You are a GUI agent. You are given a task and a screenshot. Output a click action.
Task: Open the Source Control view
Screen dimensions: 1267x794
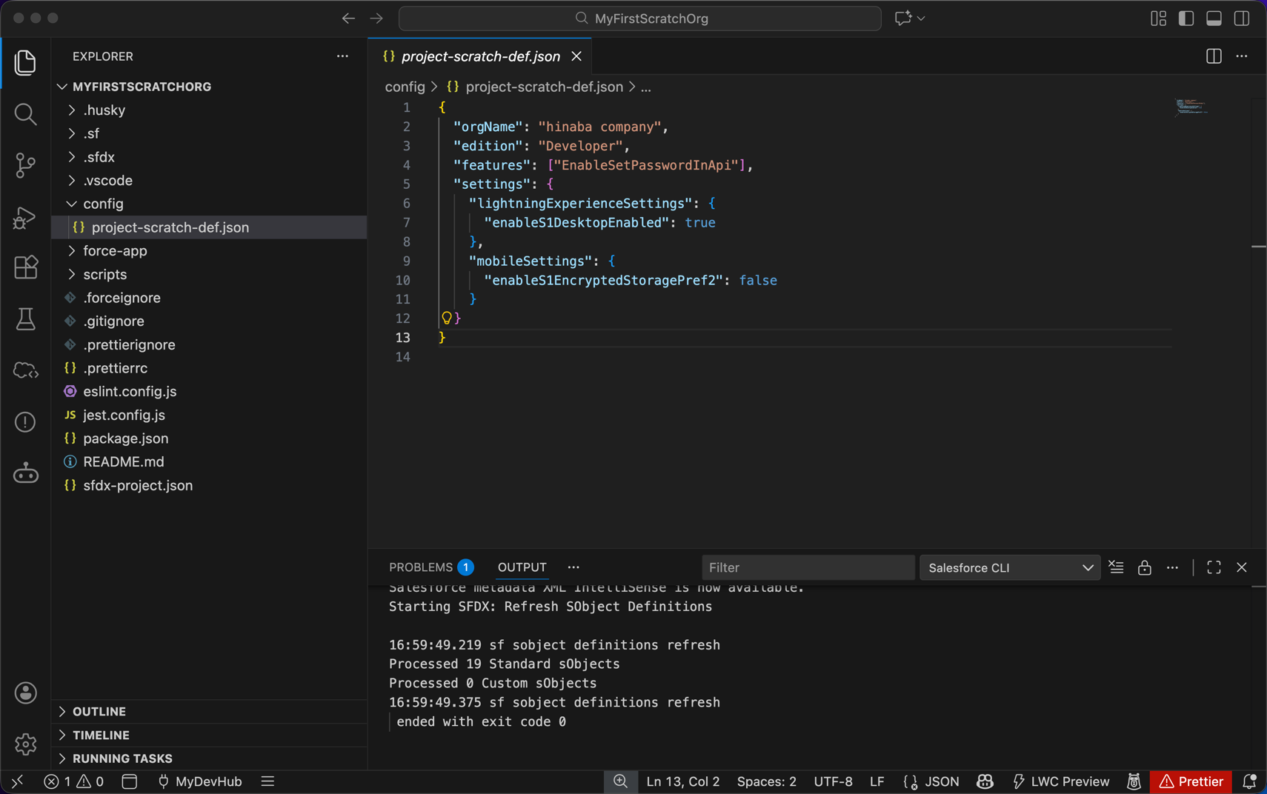pyautogui.click(x=25, y=164)
